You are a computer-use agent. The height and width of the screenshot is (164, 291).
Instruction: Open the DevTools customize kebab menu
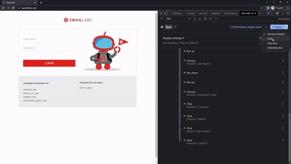click(283, 13)
